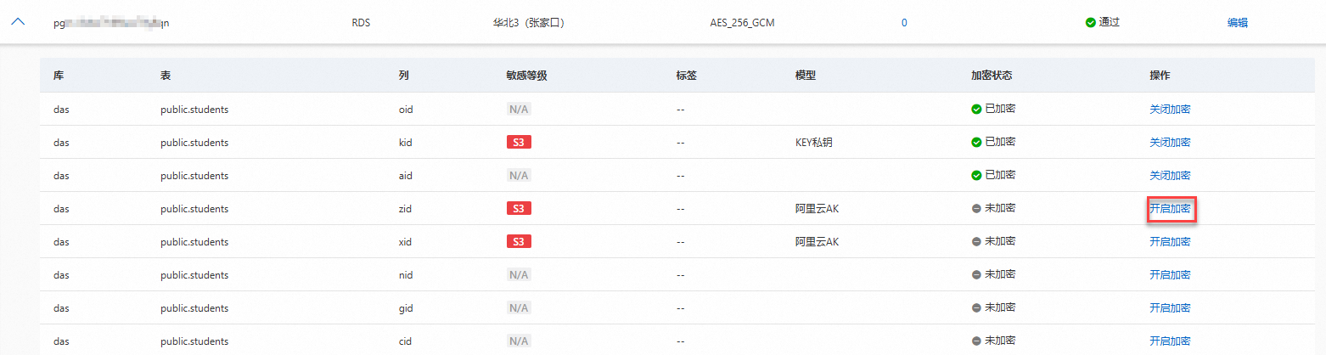Enable encryption for the xid column
The image size is (1326, 355).
1169,242
